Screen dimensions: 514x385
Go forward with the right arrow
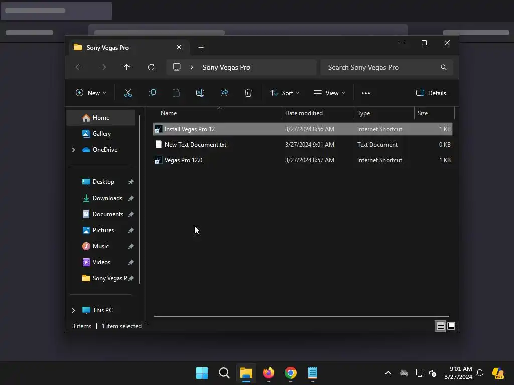point(103,67)
